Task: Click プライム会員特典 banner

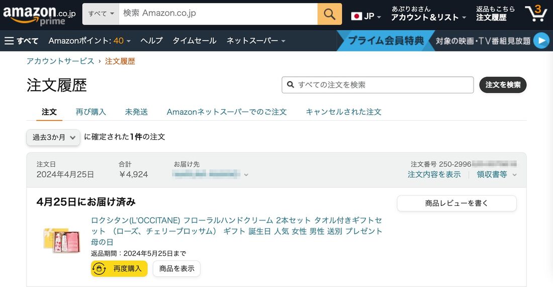Action: click(386, 41)
